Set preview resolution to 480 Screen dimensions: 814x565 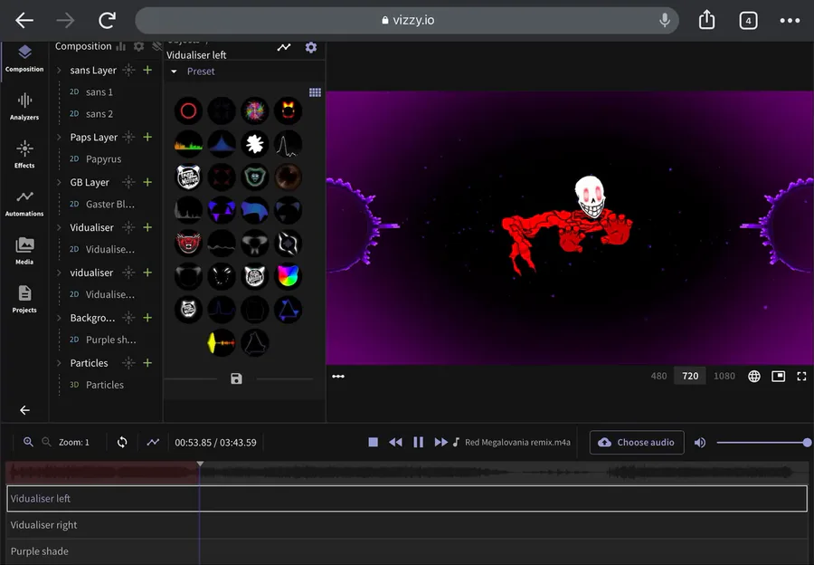point(658,377)
